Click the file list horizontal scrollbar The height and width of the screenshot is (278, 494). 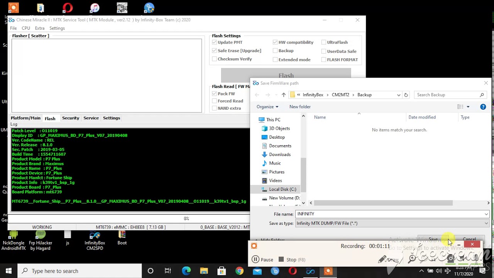pos(384,203)
